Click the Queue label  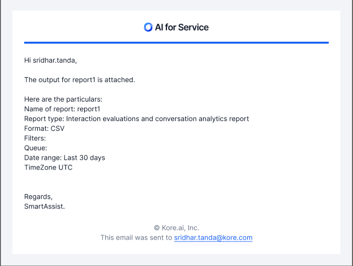click(x=35, y=148)
